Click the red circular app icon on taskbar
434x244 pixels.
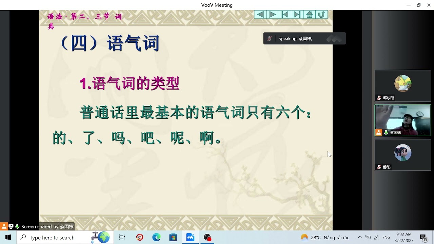[x=139, y=238]
